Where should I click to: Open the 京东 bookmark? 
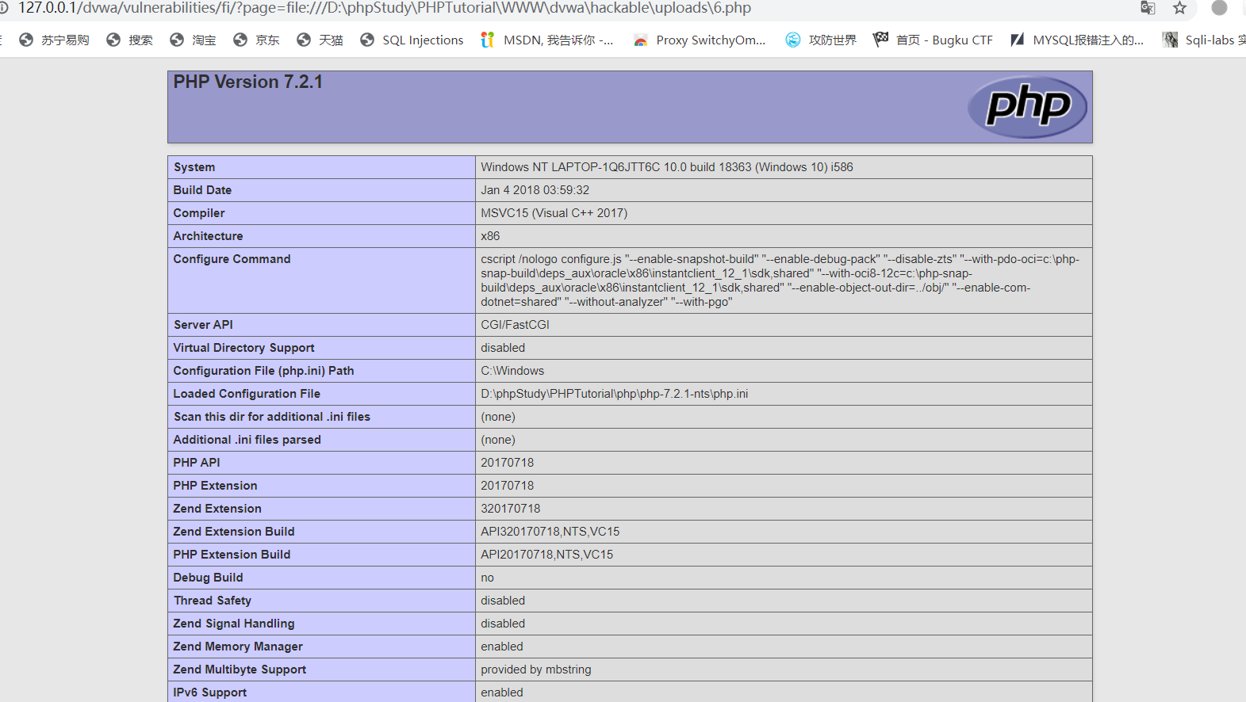pos(256,40)
